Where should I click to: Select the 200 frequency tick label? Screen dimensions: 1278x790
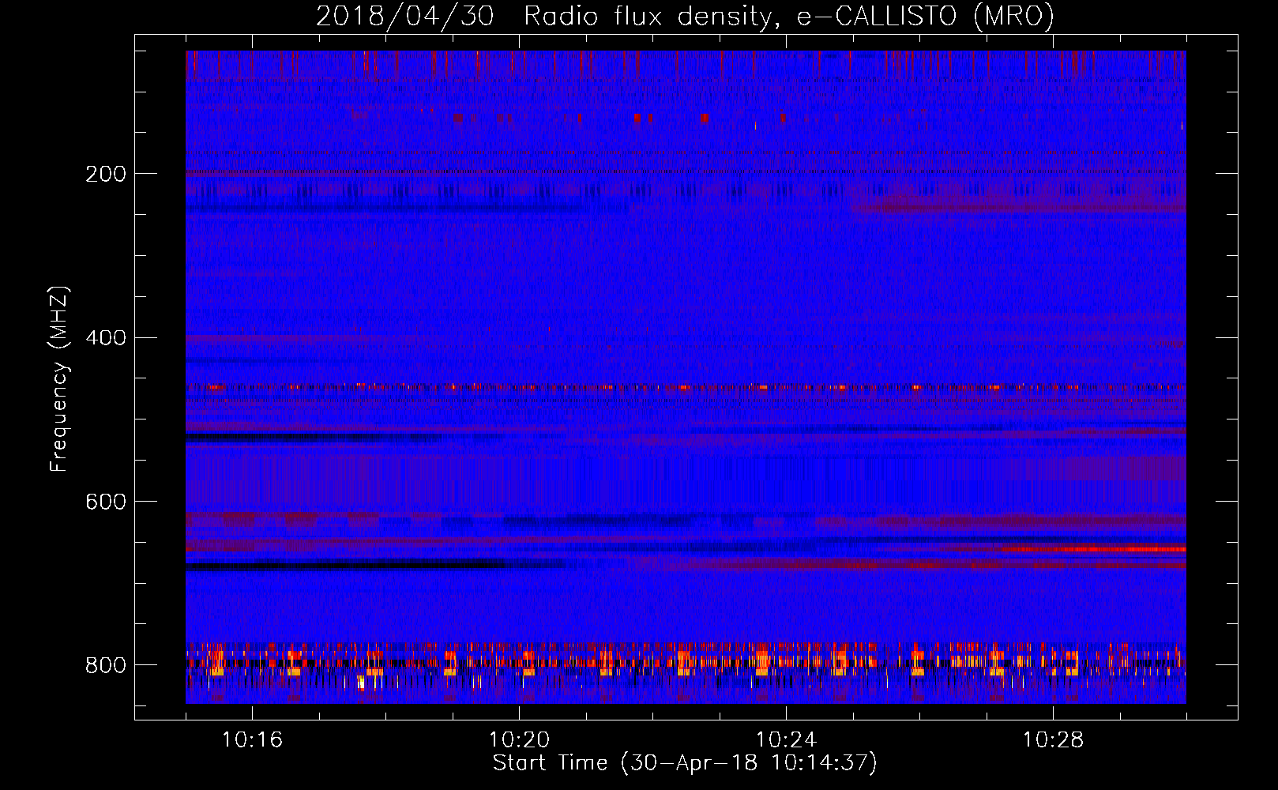coord(106,174)
